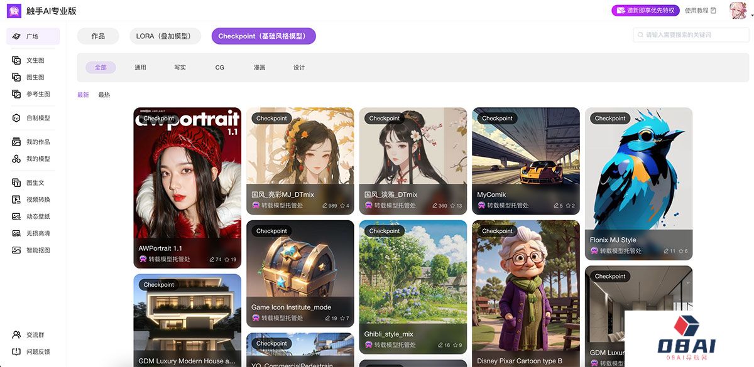Filter models by 漫画 category
Viewport: 754px width, 367px height.
pyautogui.click(x=259, y=67)
